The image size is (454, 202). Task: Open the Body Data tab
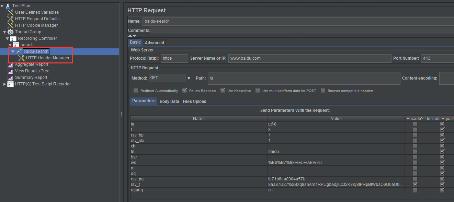[169, 102]
